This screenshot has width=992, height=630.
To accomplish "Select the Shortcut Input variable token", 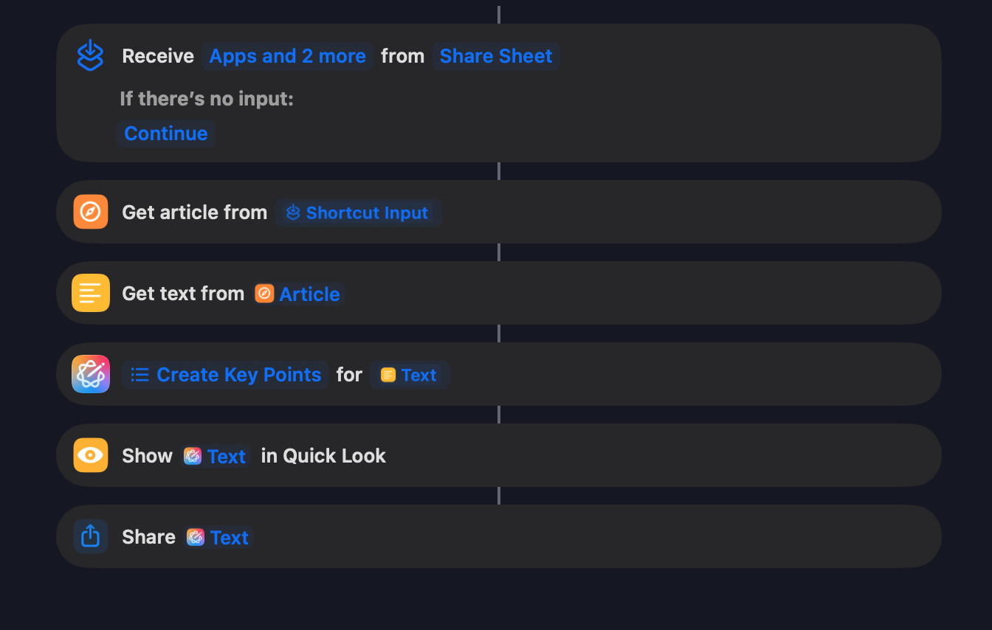I will (x=359, y=212).
